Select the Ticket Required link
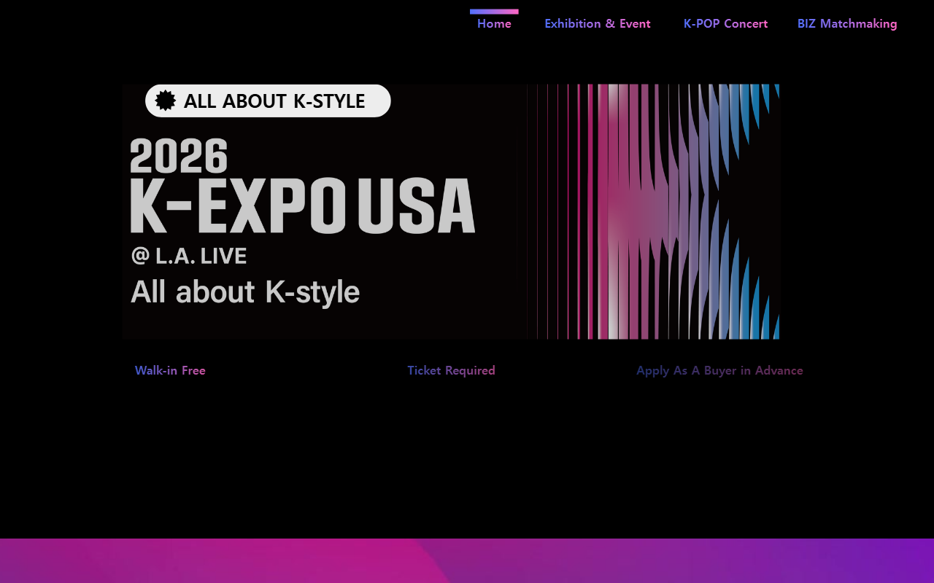 (451, 370)
